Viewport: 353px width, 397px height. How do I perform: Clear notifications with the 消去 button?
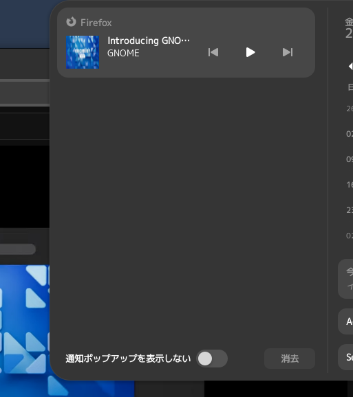pyautogui.click(x=290, y=359)
